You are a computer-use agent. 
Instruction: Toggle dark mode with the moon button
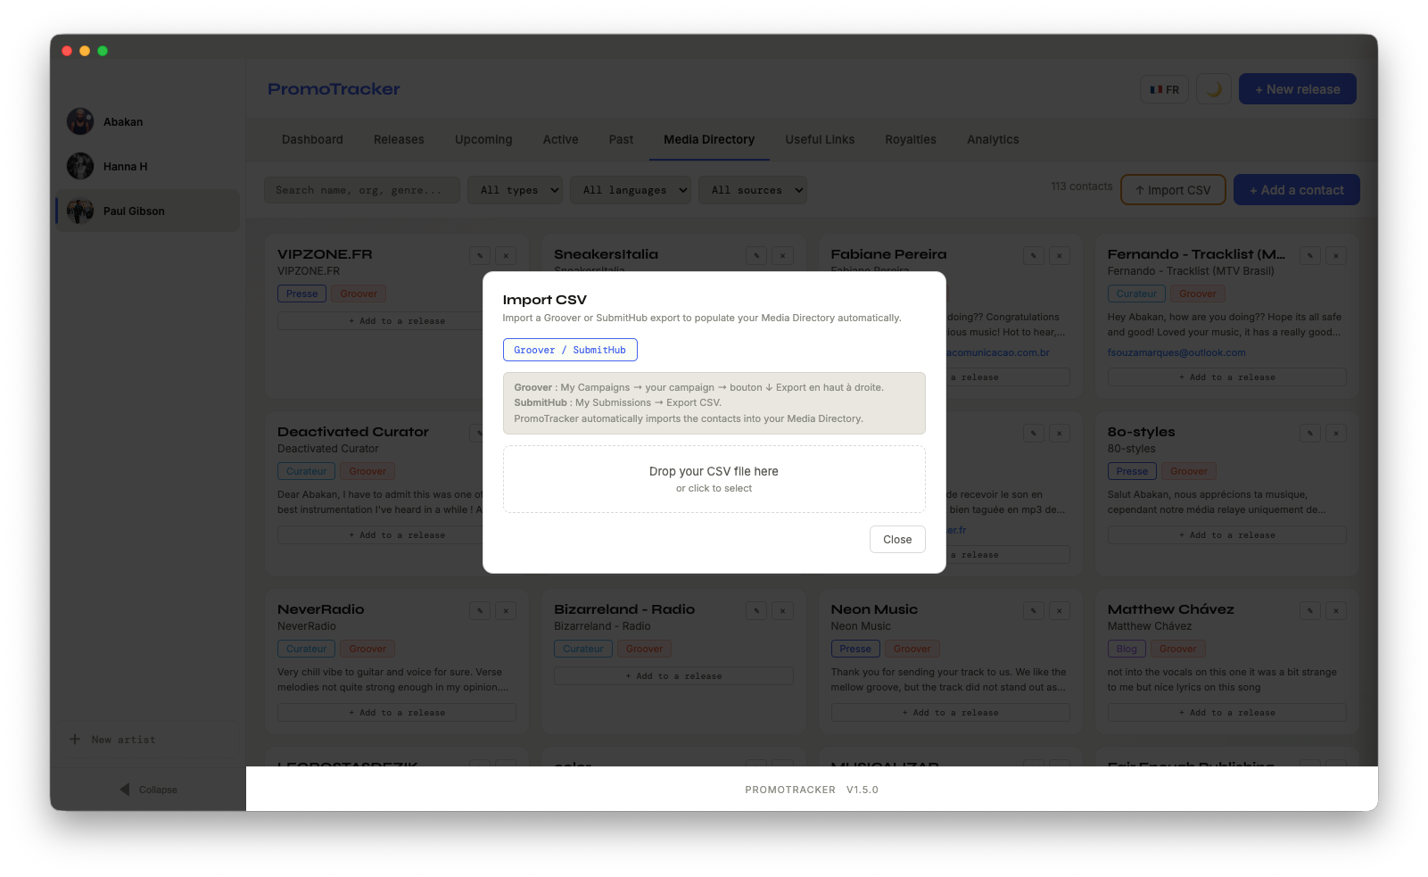1213,89
